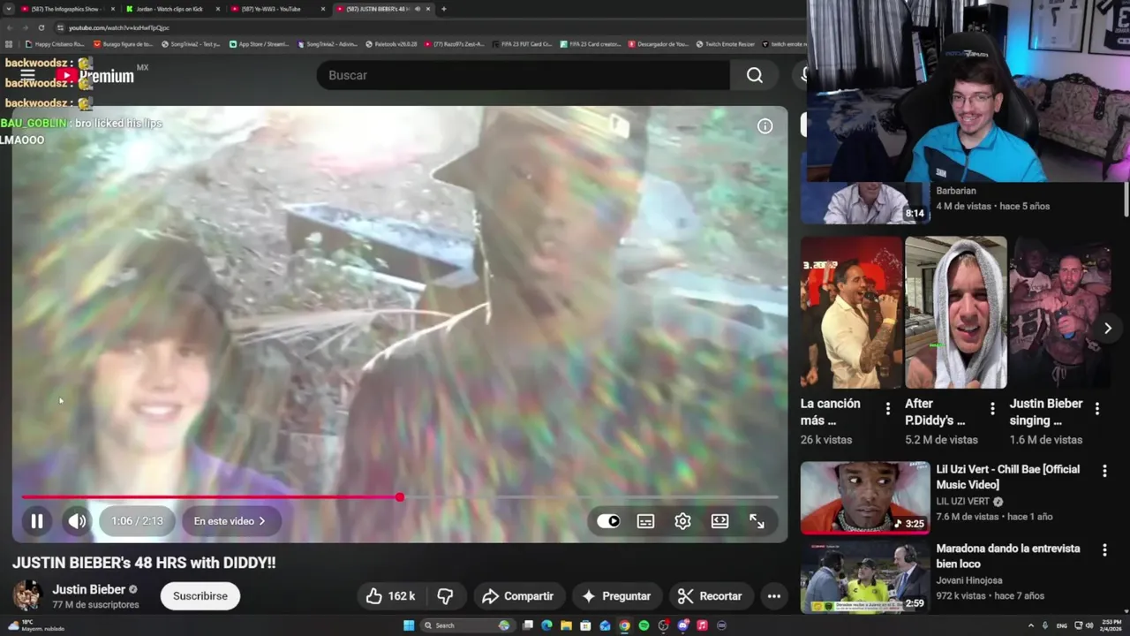Open the Barbarian video thumbnail
The width and height of the screenshot is (1130, 636).
tap(865, 203)
